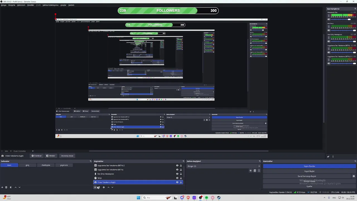Open Özellikler for selected source

pos(37,156)
